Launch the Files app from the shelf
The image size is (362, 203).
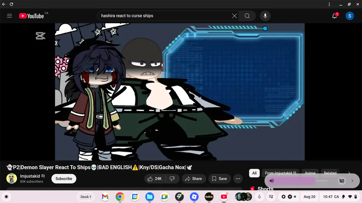(150, 197)
